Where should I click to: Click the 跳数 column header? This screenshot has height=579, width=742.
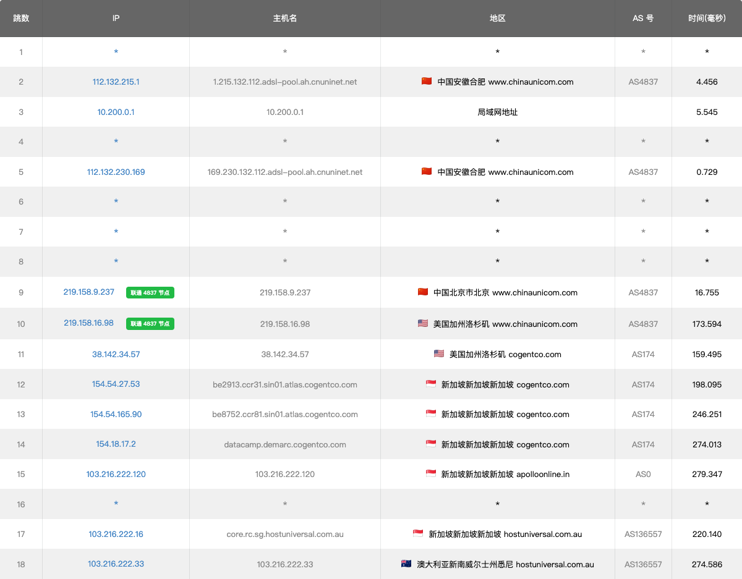coord(21,18)
